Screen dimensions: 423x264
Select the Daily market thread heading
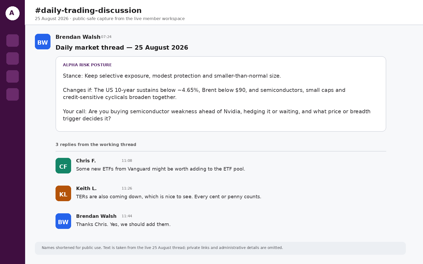(122, 48)
